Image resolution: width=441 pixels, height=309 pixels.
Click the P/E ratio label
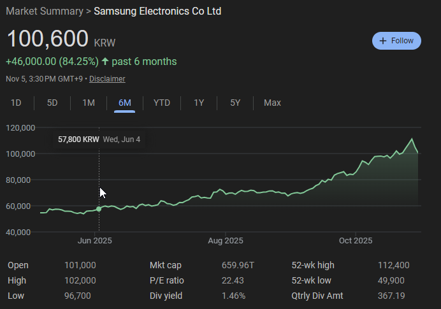point(167,280)
